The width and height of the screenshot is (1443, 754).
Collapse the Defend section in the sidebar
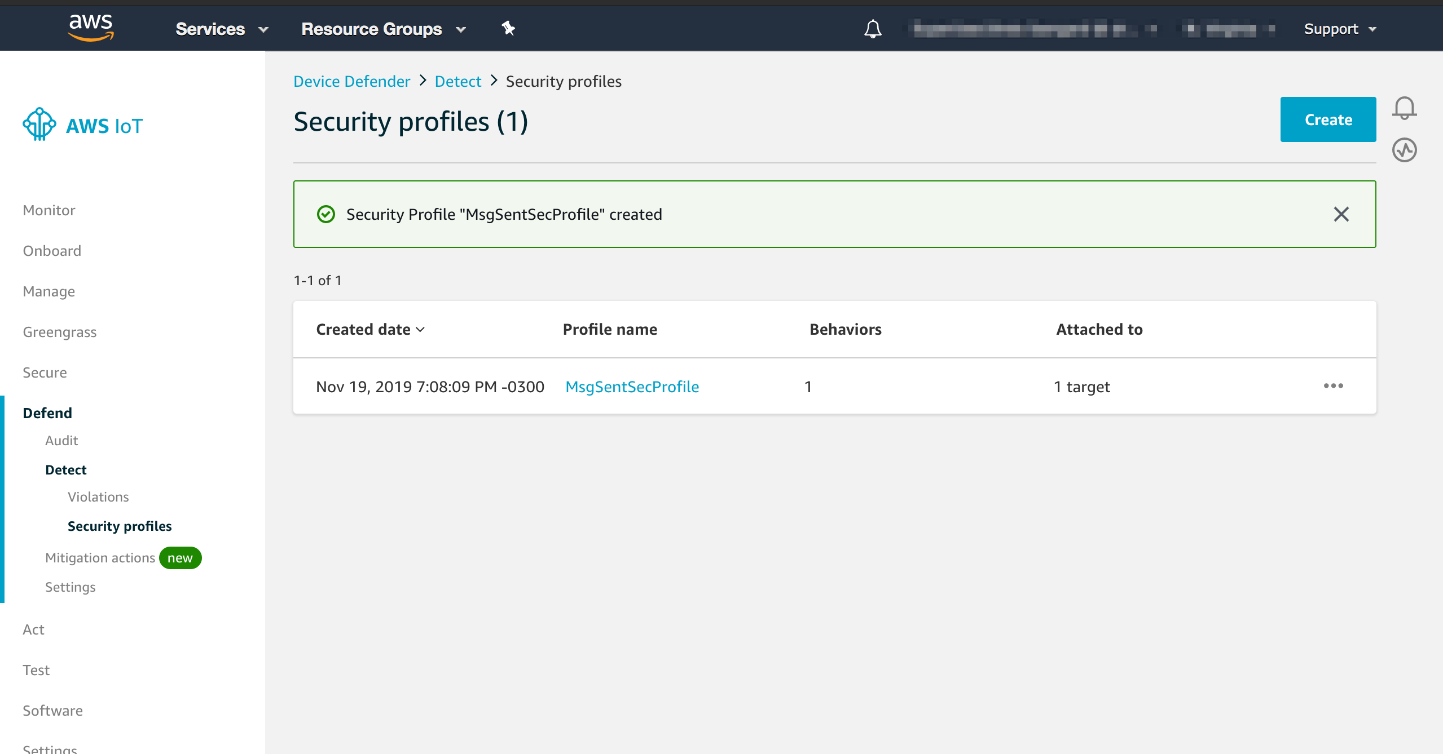click(47, 413)
